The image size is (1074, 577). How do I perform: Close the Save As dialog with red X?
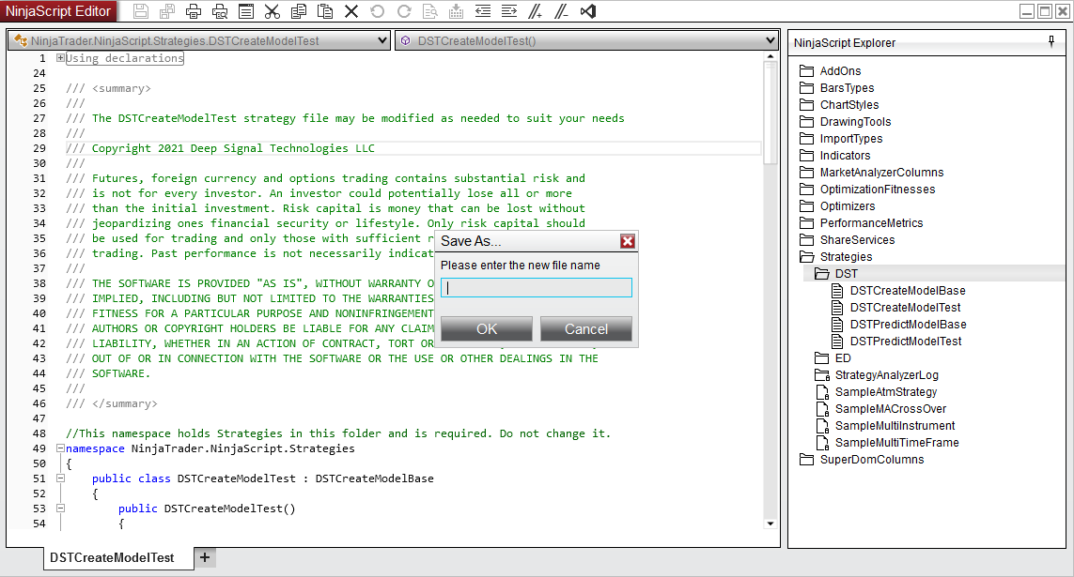(x=628, y=240)
